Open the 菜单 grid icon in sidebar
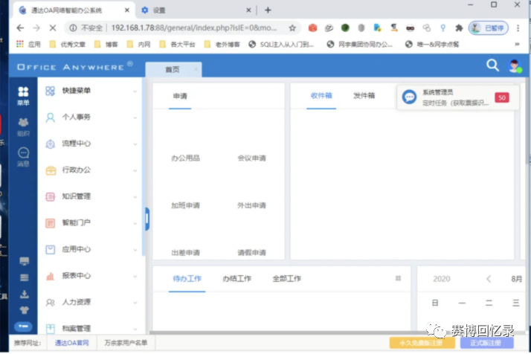 point(23,91)
